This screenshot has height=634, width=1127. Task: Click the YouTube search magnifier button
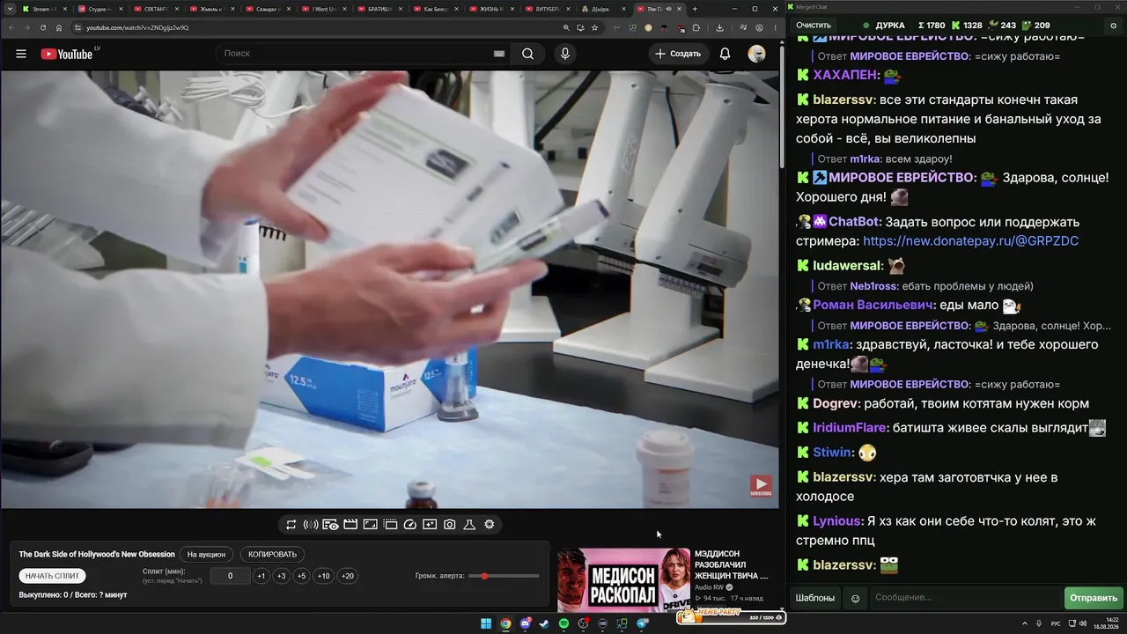tap(527, 54)
